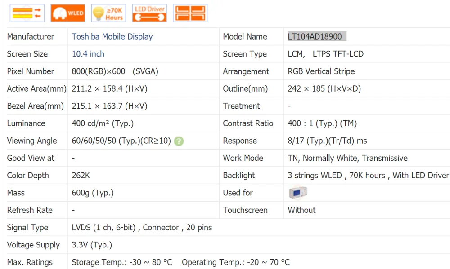Screen dimensions: 450x269
Task: Click the Response label
Action: 240,141
